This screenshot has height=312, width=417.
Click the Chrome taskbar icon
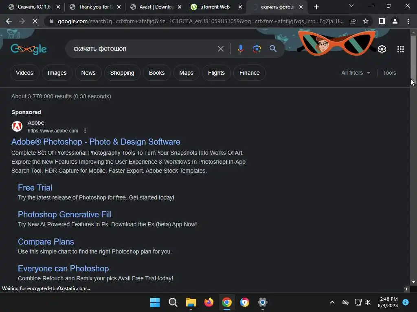226,302
